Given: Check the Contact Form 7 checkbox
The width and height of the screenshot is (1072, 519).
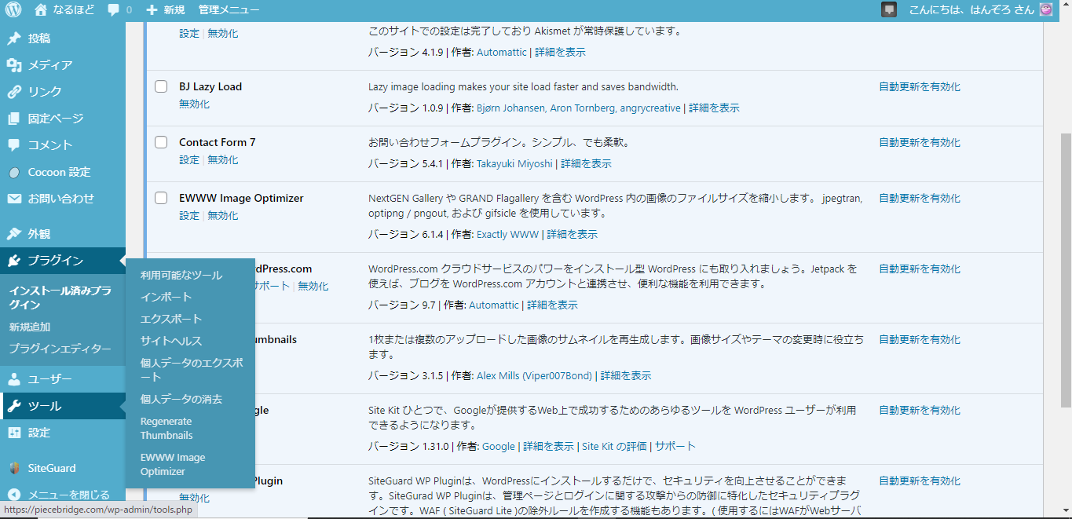Looking at the screenshot, I should [x=161, y=141].
